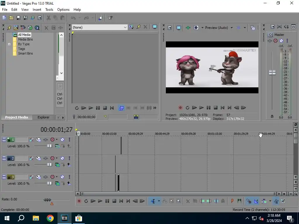The width and height of the screenshot is (299, 224).
Task: Open the edit tool dropdown arrow
Action: pyautogui.click(x=159, y=201)
